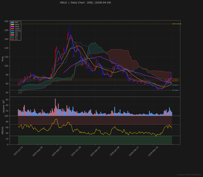Click the 2026-Mar-24 date label
The height and width of the screenshot is (177, 203).
[153, 151]
